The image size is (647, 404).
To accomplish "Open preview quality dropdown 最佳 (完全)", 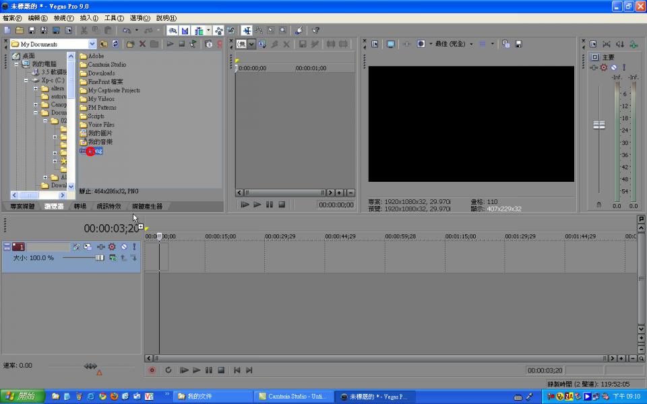I will coord(471,44).
